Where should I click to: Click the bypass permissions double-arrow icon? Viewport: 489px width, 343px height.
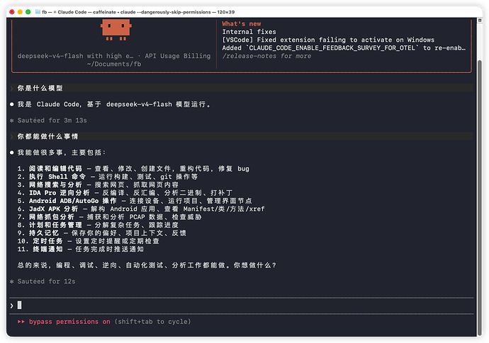point(21,322)
